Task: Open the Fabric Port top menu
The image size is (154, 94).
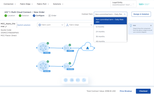Action: click(x=43, y=4)
